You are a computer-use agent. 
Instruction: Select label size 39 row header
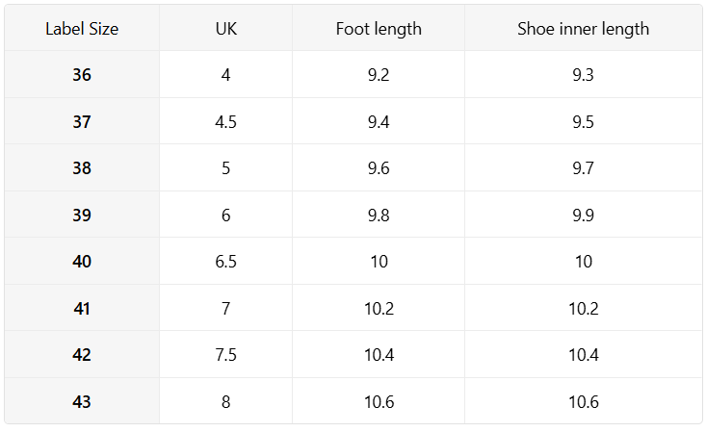82,215
